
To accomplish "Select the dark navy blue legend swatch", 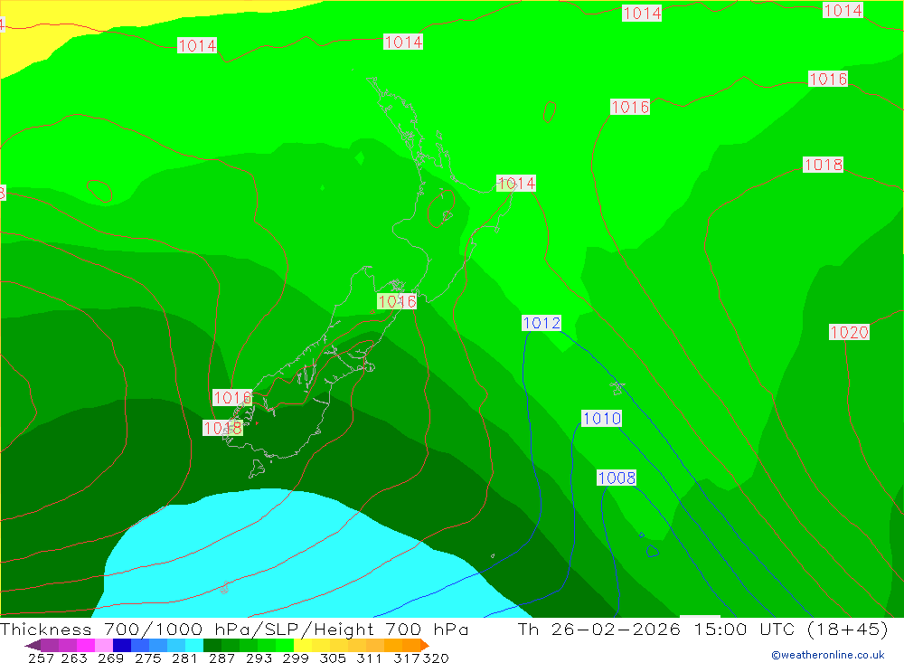I will (x=122, y=645).
